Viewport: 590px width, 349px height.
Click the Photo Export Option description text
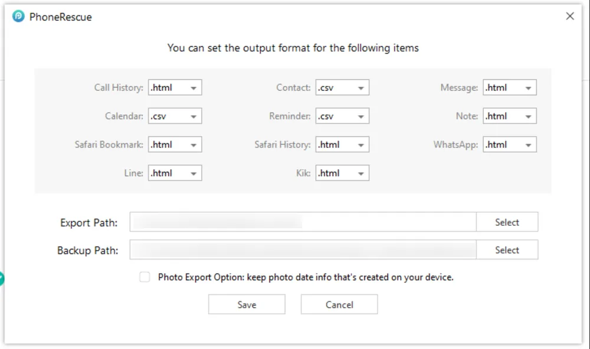click(x=306, y=278)
